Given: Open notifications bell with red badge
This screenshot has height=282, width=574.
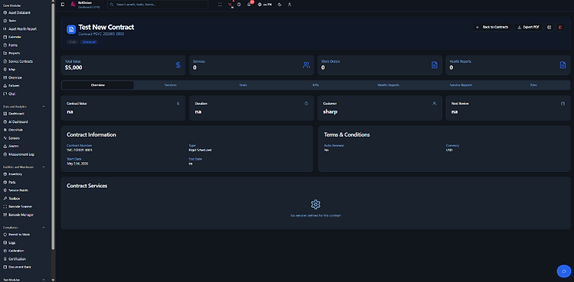Looking at the screenshot, I should (249, 5).
